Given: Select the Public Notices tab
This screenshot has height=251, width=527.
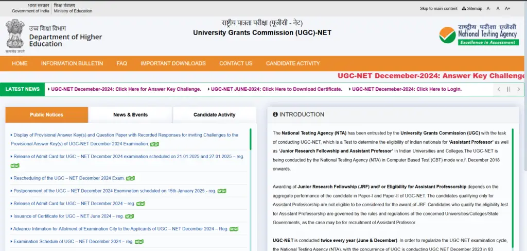Looking at the screenshot, I should (47, 115).
